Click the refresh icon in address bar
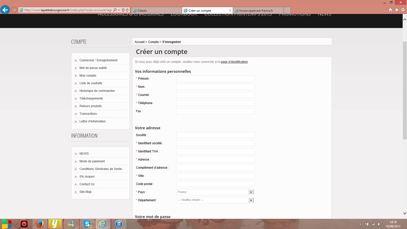The width and height of the screenshot is (407, 229). 127,10
